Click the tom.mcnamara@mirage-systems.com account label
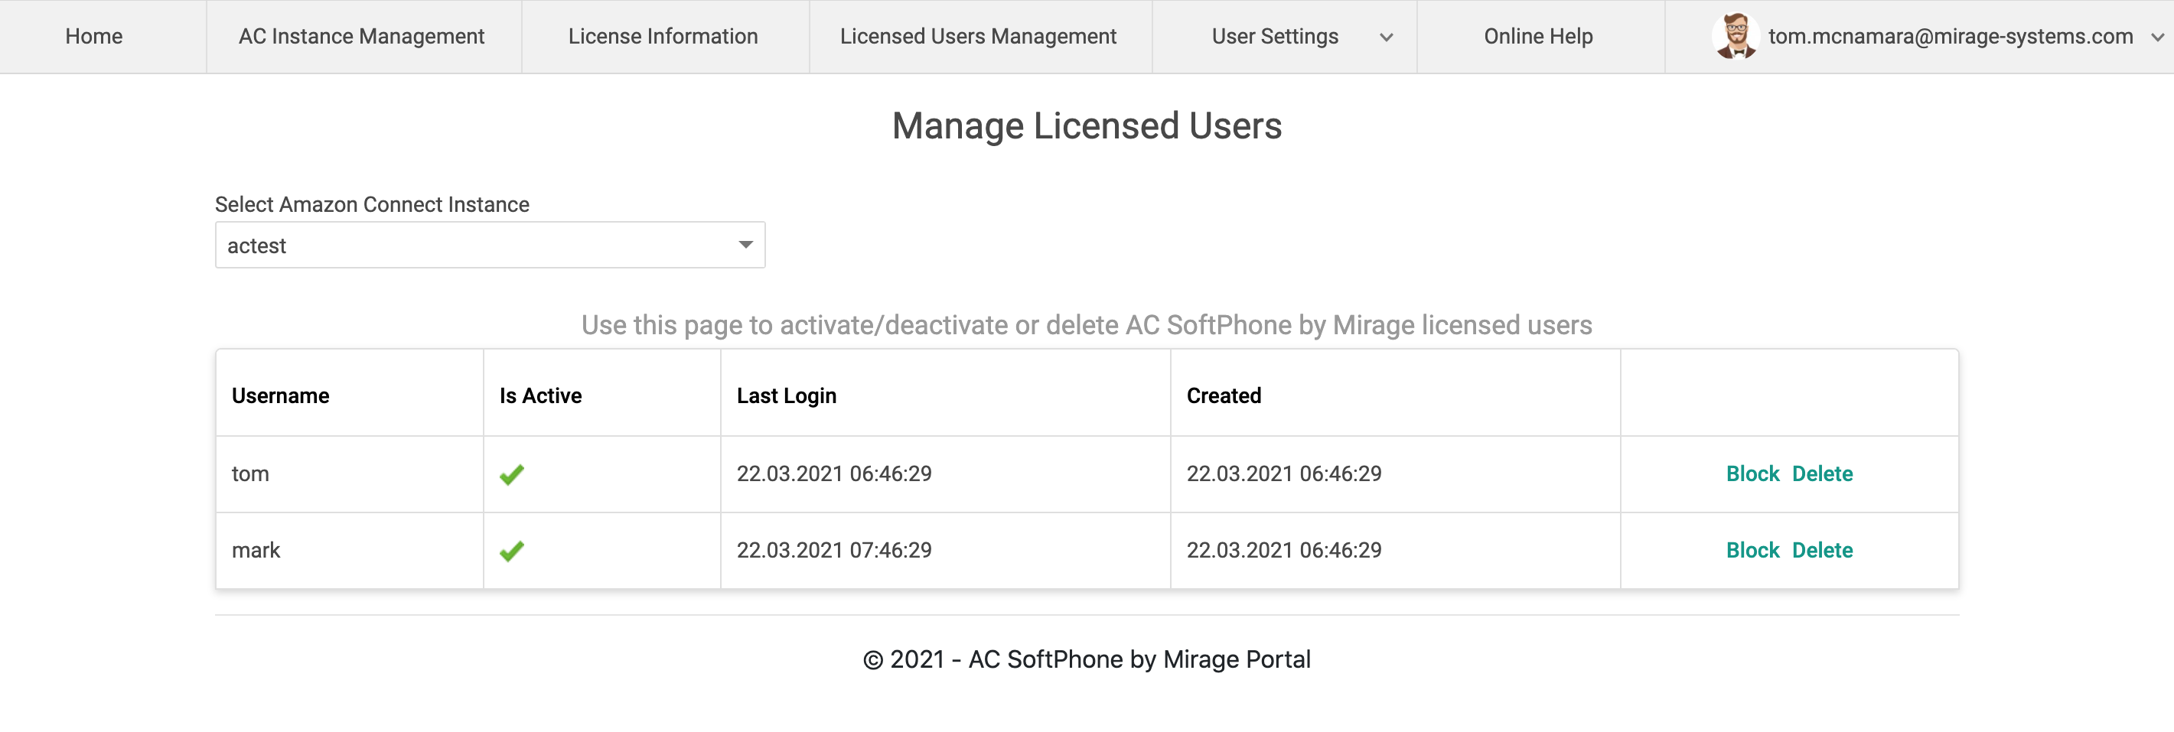2174x732 pixels. 1951,36
